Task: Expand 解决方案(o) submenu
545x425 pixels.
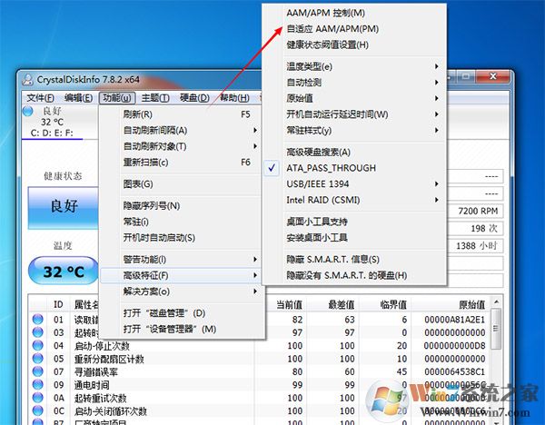Action: (180, 292)
